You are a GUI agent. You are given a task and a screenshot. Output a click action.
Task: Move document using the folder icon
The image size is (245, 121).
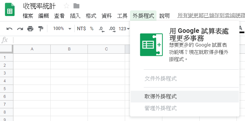tap(76, 6)
